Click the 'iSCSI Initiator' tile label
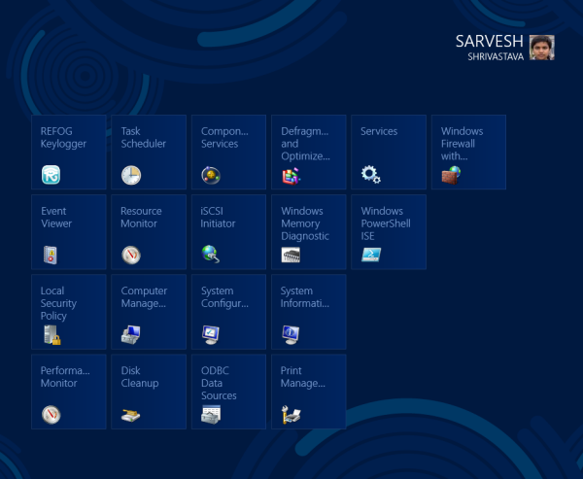583x479 pixels. pyautogui.click(x=218, y=218)
